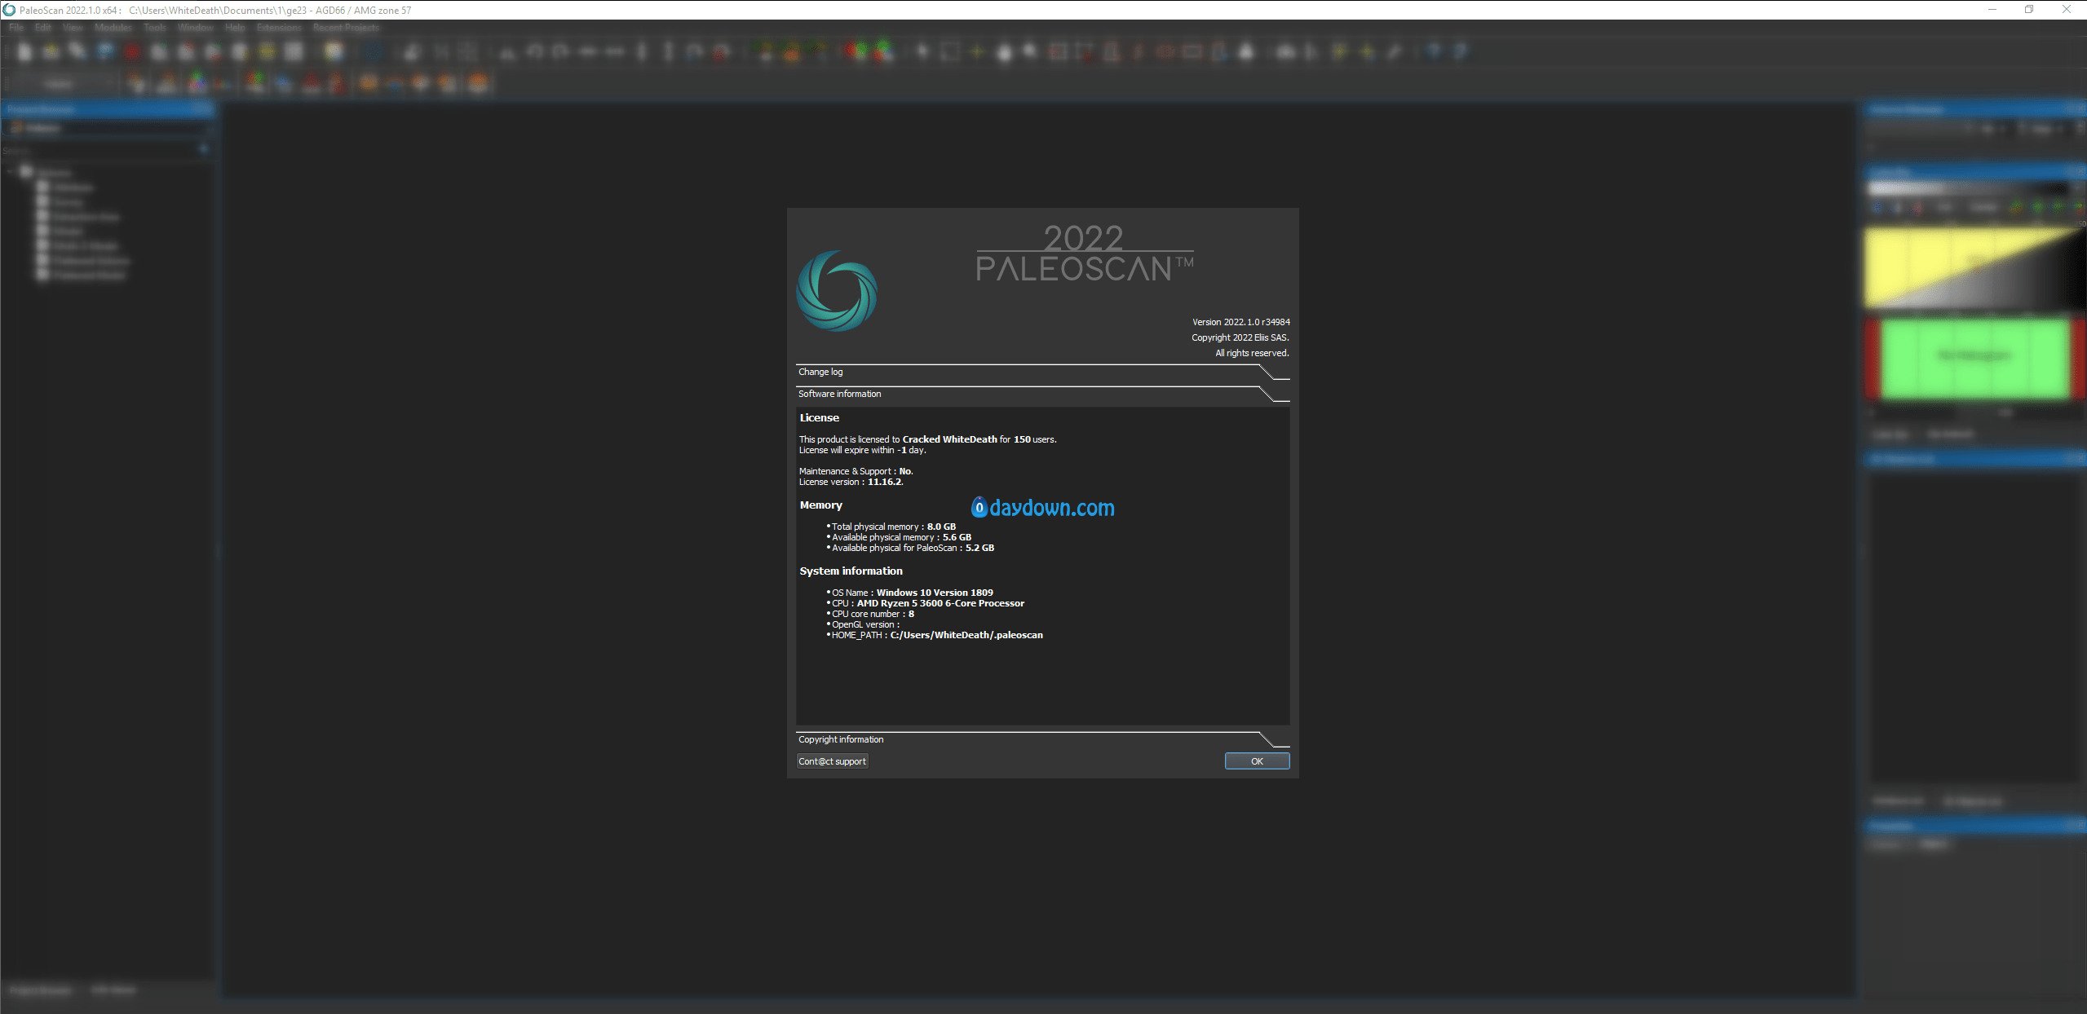
Task: Restore down the PaleoScan window
Action: 2029,10
